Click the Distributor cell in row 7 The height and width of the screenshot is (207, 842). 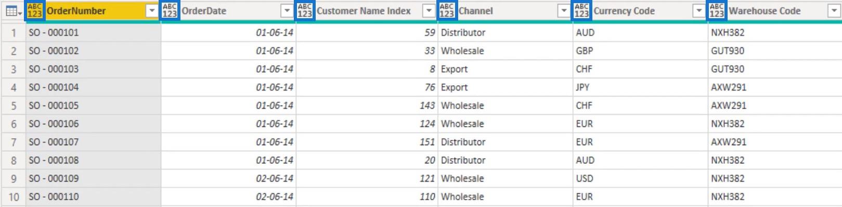506,141
